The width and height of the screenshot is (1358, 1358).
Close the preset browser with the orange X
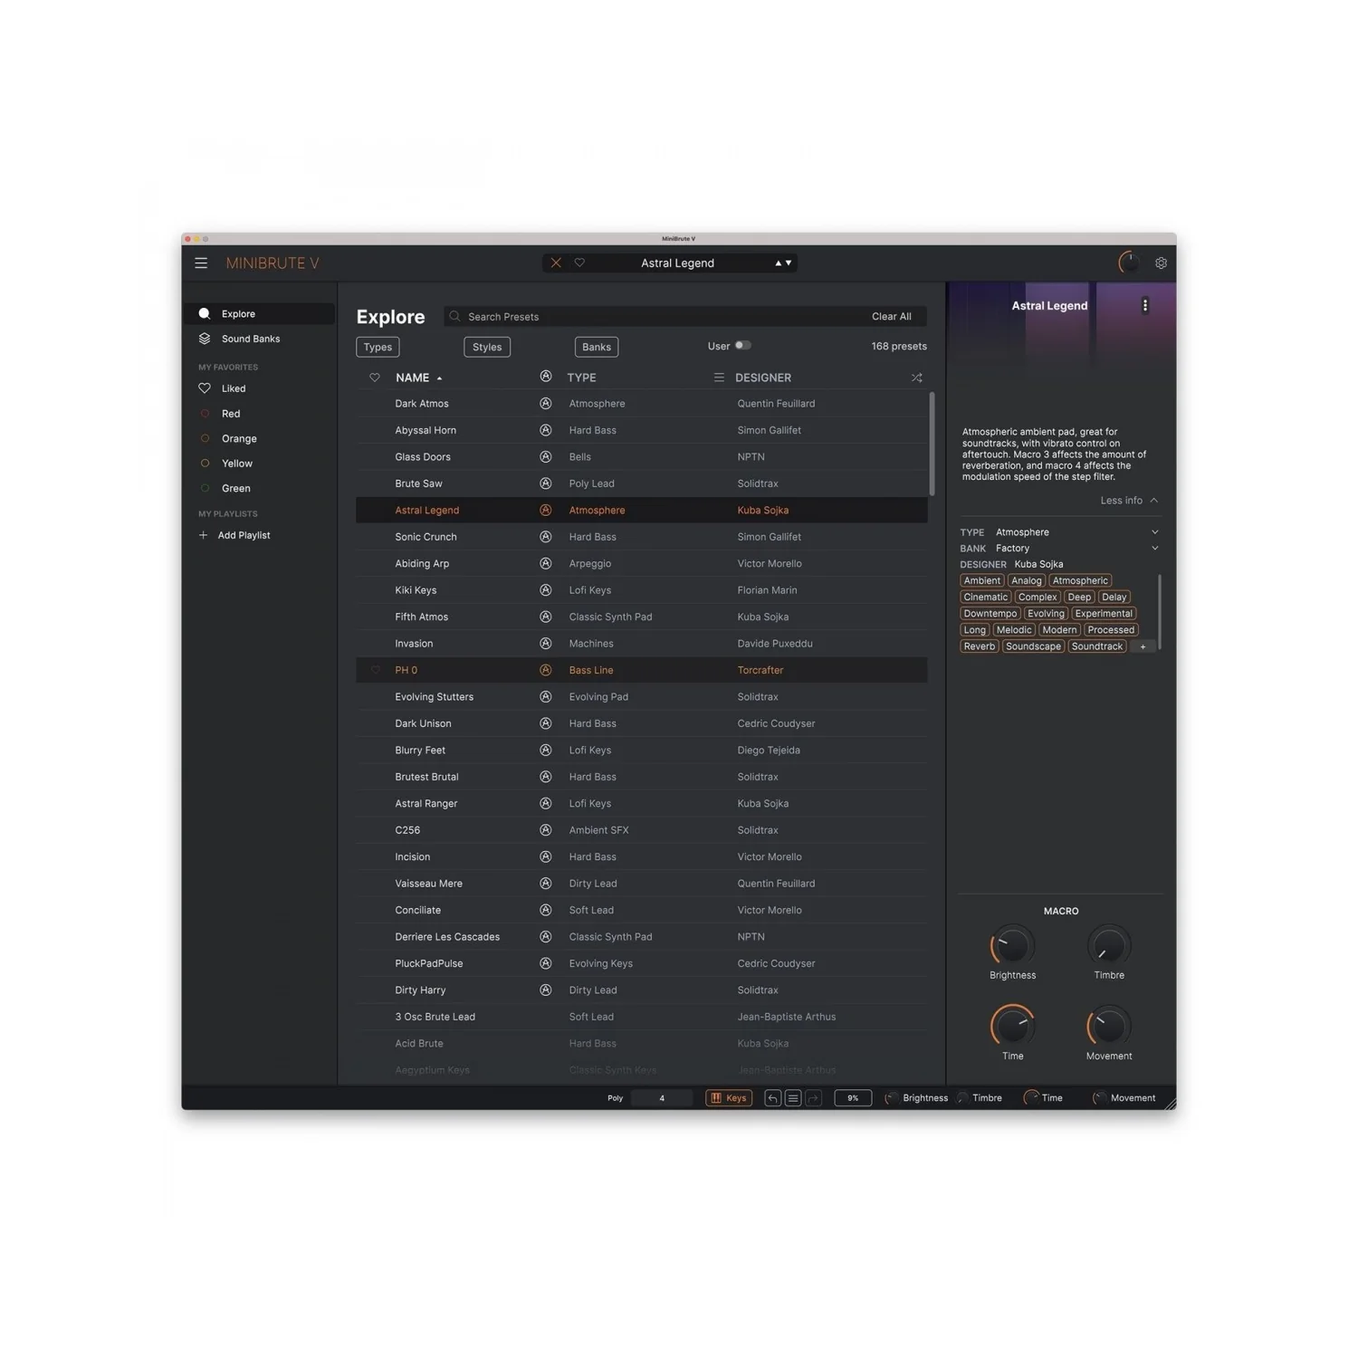[x=556, y=263]
